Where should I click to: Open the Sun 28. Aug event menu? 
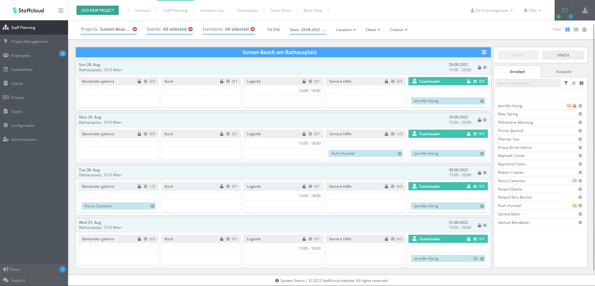click(485, 67)
